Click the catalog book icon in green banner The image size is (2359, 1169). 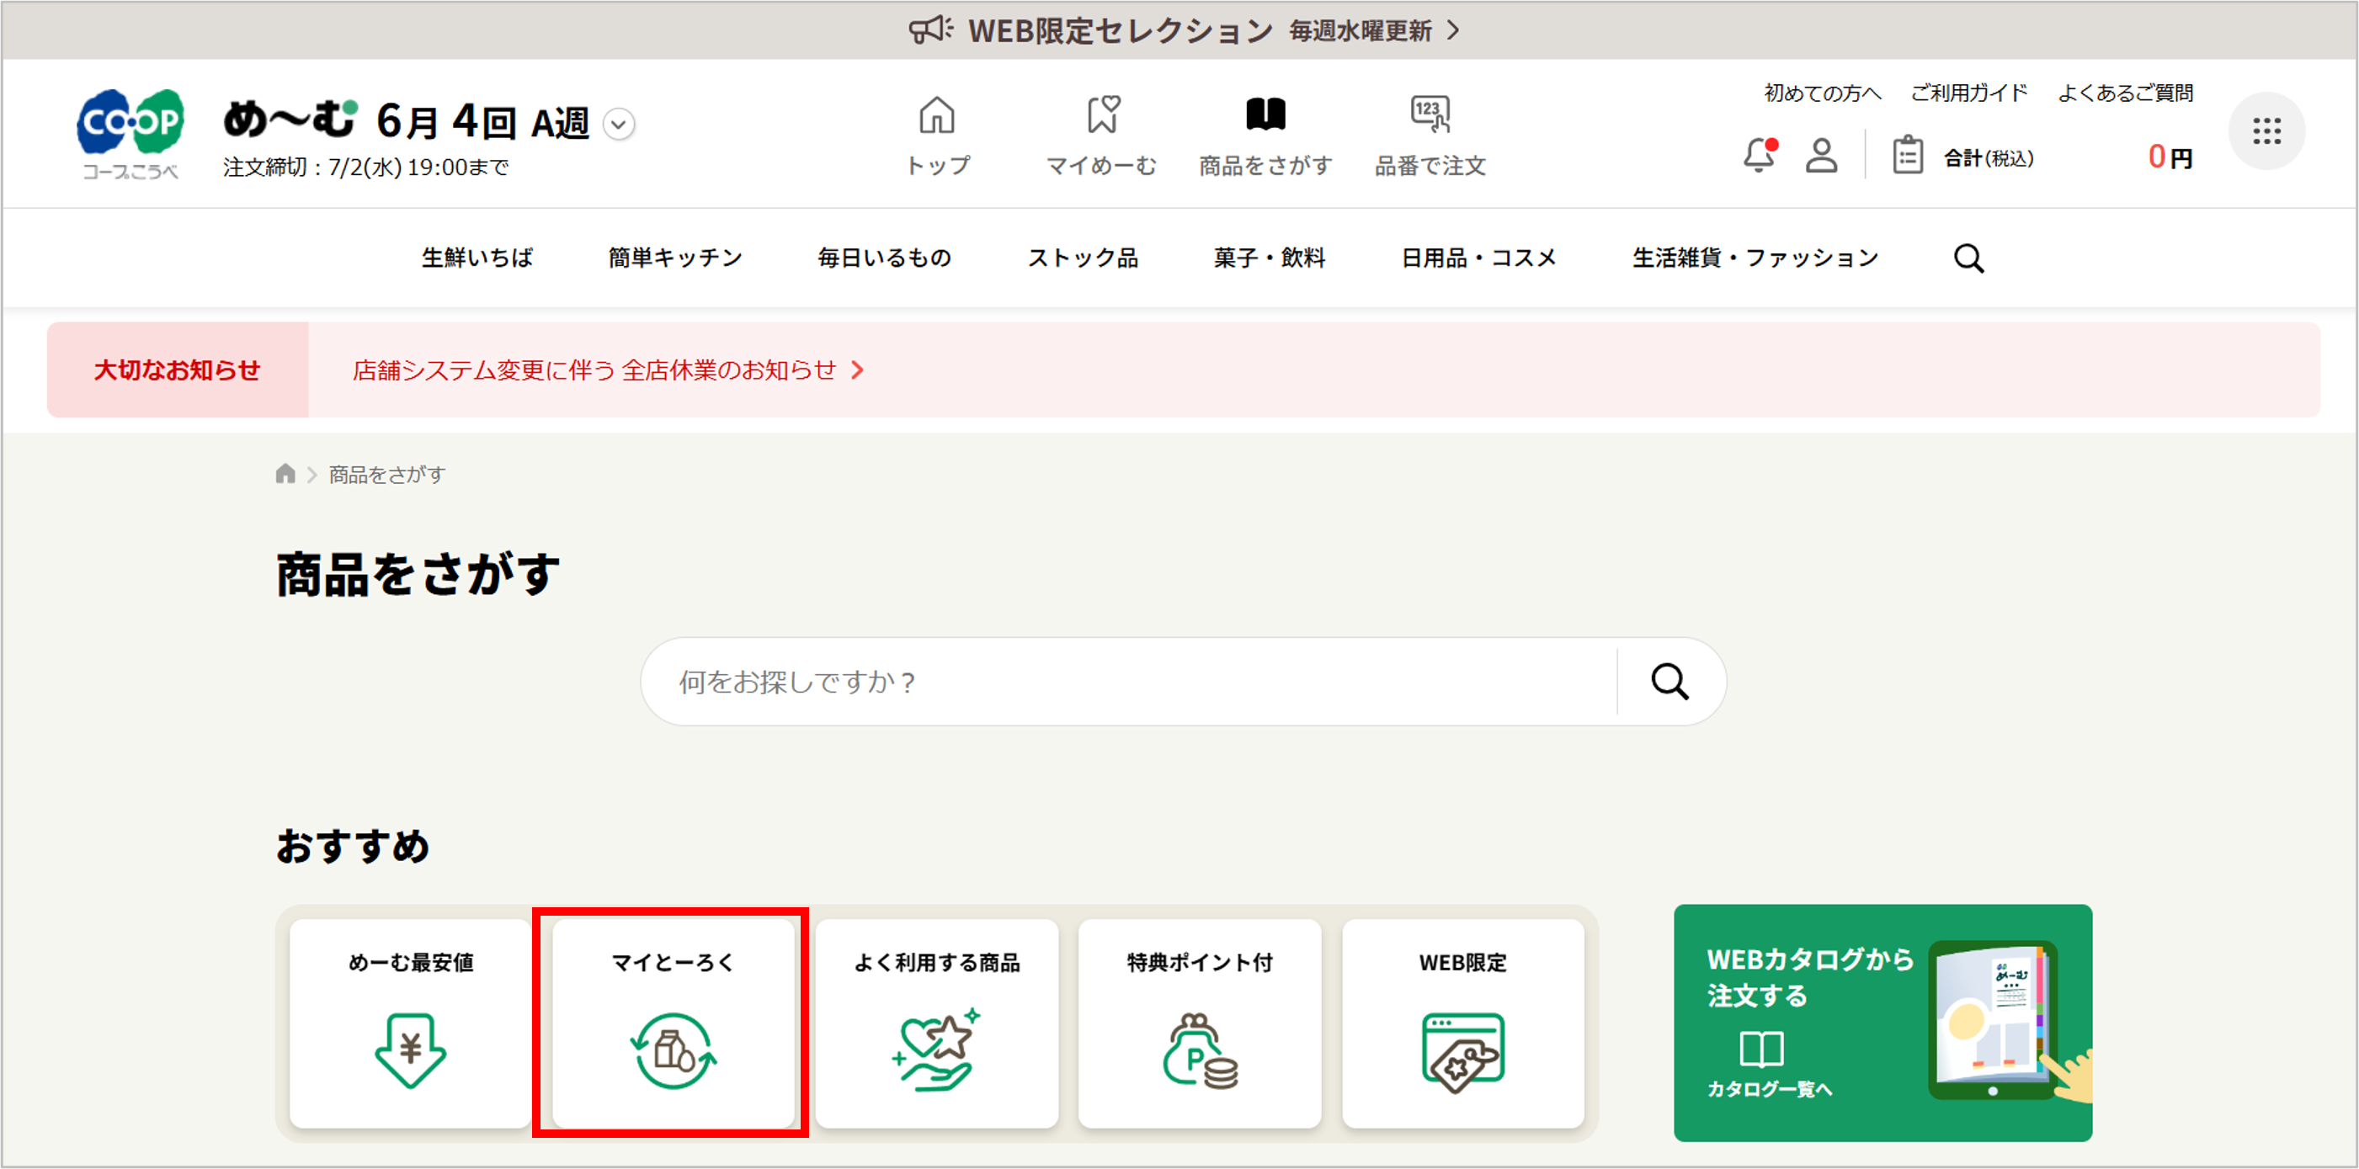click(x=1761, y=1049)
